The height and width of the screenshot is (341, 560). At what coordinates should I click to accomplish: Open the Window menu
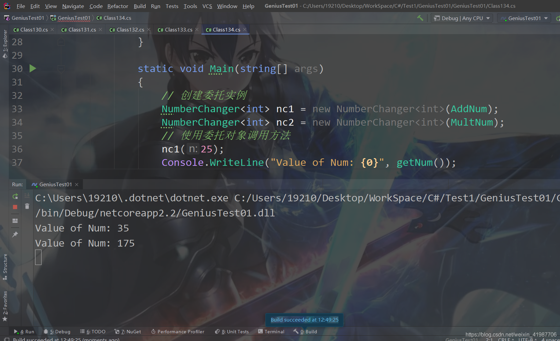227,6
